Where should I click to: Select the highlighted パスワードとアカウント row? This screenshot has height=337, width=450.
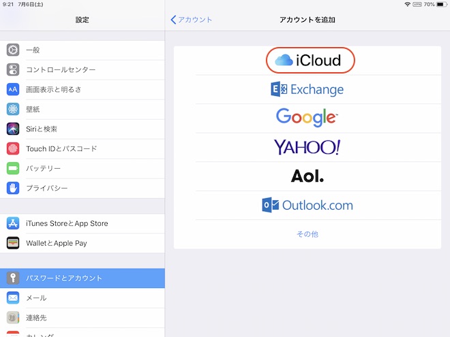[x=82, y=278]
